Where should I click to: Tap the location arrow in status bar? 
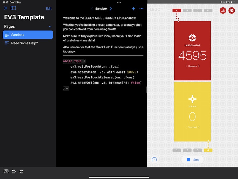(221, 2)
